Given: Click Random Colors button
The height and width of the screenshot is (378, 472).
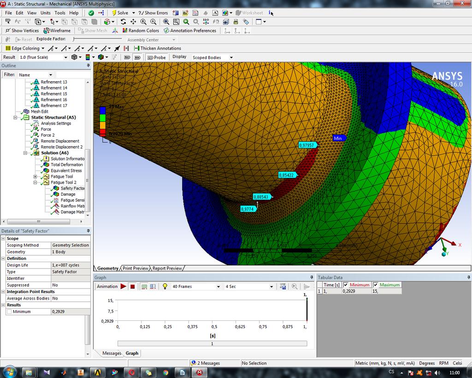Looking at the screenshot, I should [x=141, y=30].
